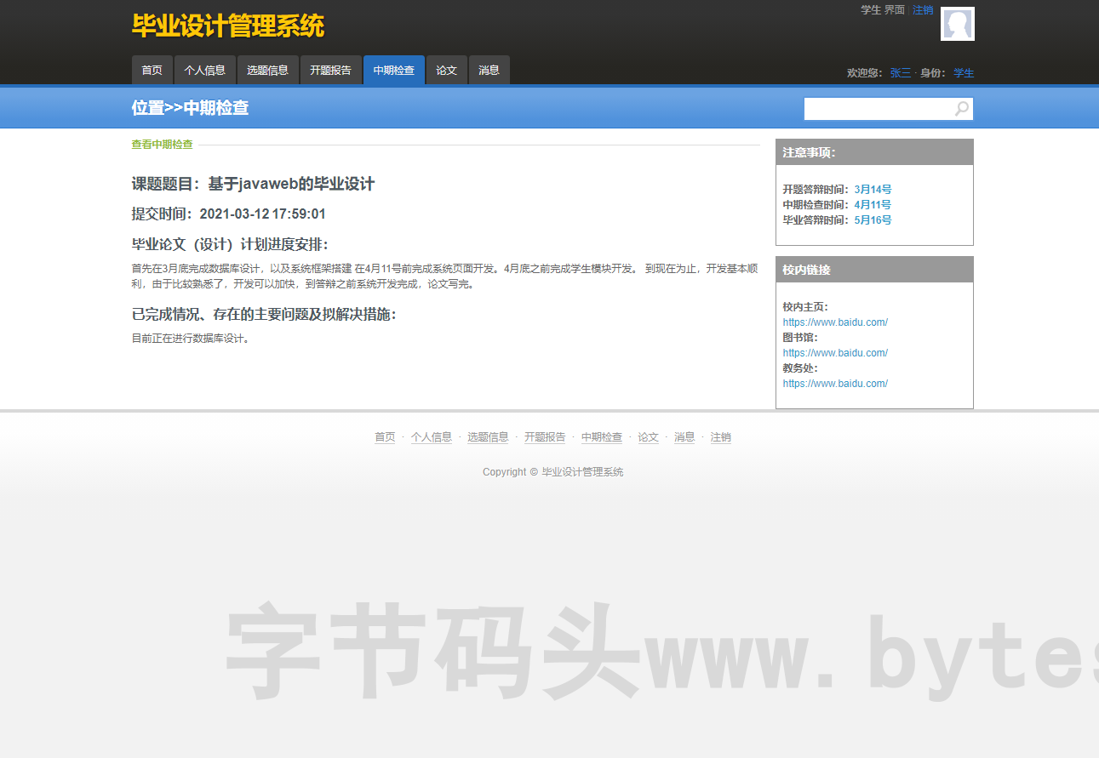Click the Copyright 毕业设计管理系统 footer text
The width and height of the screenshot is (1099, 758).
[x=552, y=472]
